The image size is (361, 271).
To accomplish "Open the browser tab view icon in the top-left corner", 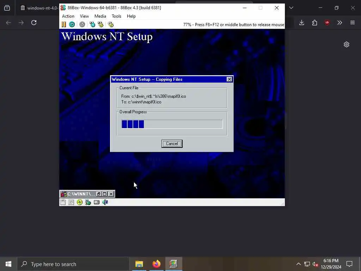I will (7, 8).
